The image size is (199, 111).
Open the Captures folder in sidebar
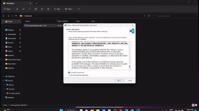(11, 68)
